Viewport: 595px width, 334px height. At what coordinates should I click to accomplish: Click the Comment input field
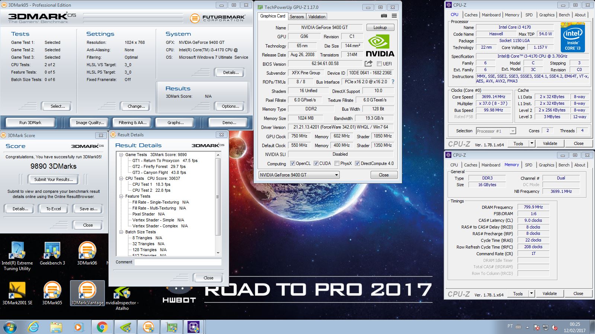pyautogui.click(x=178, y=262)
